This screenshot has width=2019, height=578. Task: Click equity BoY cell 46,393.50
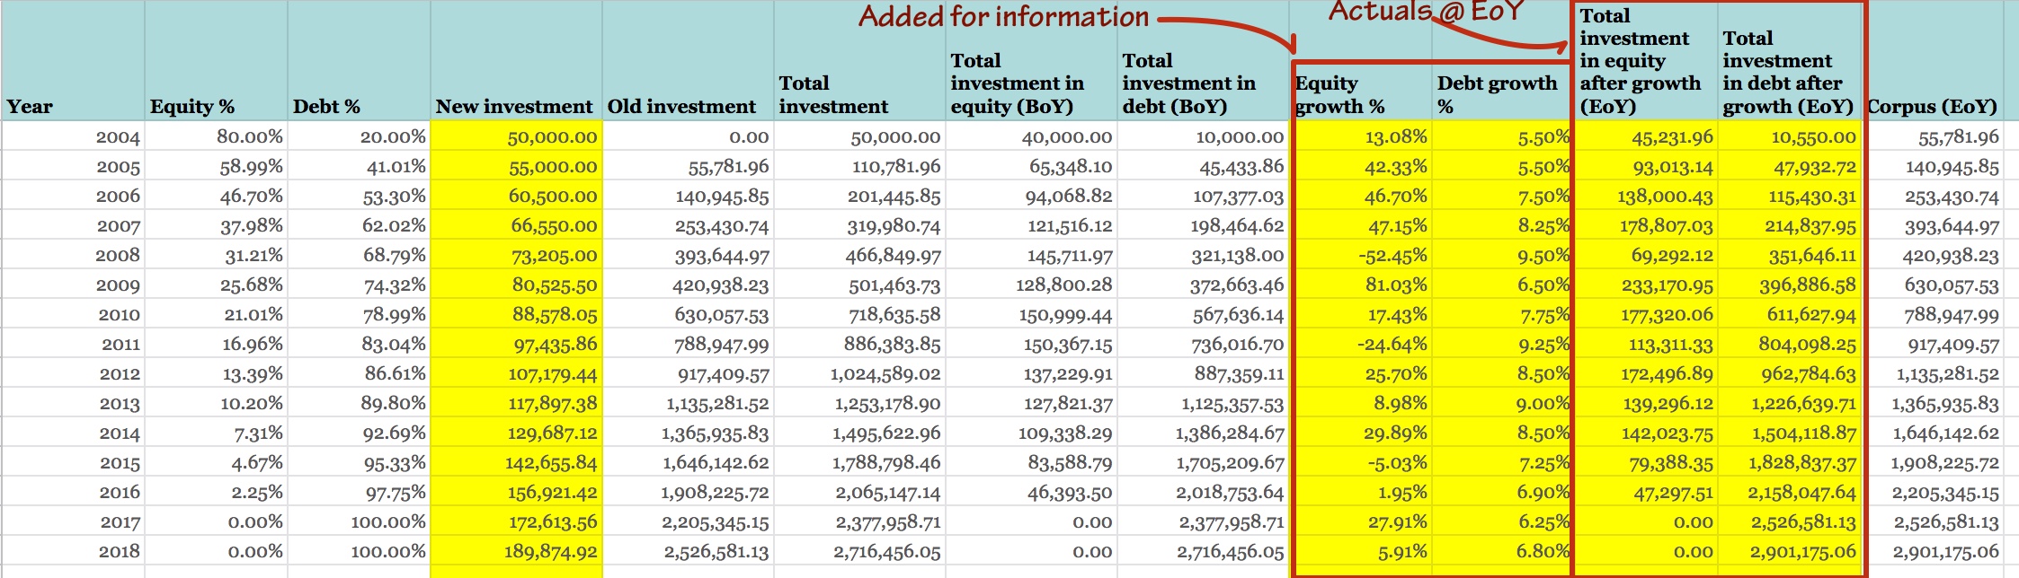tap(1031, 492)
